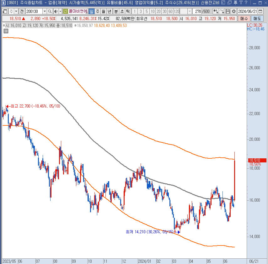Open help question mark icon
The height and width of the screenshot is (264, 268).
[246, 3]
